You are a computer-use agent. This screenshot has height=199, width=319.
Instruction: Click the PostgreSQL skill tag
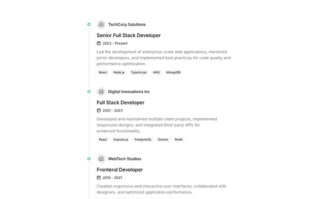coord(143,139)
